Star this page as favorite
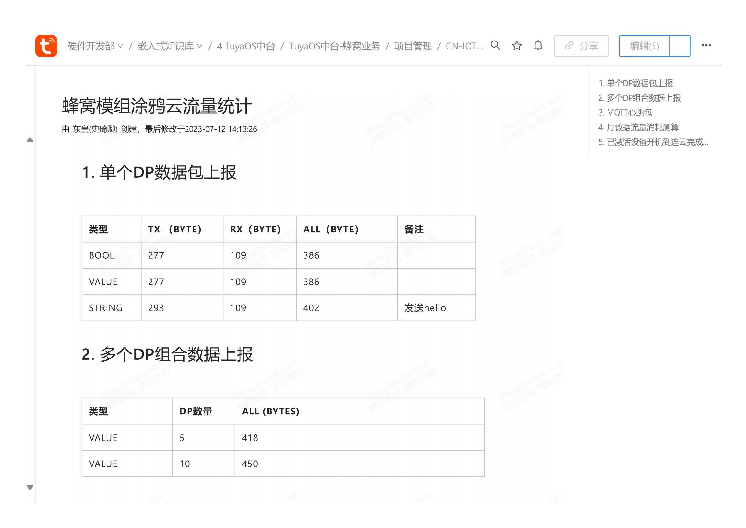 [517, 46]
